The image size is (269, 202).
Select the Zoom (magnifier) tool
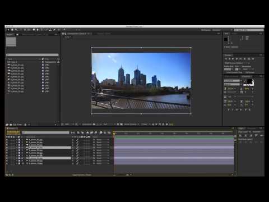point(16,30)
